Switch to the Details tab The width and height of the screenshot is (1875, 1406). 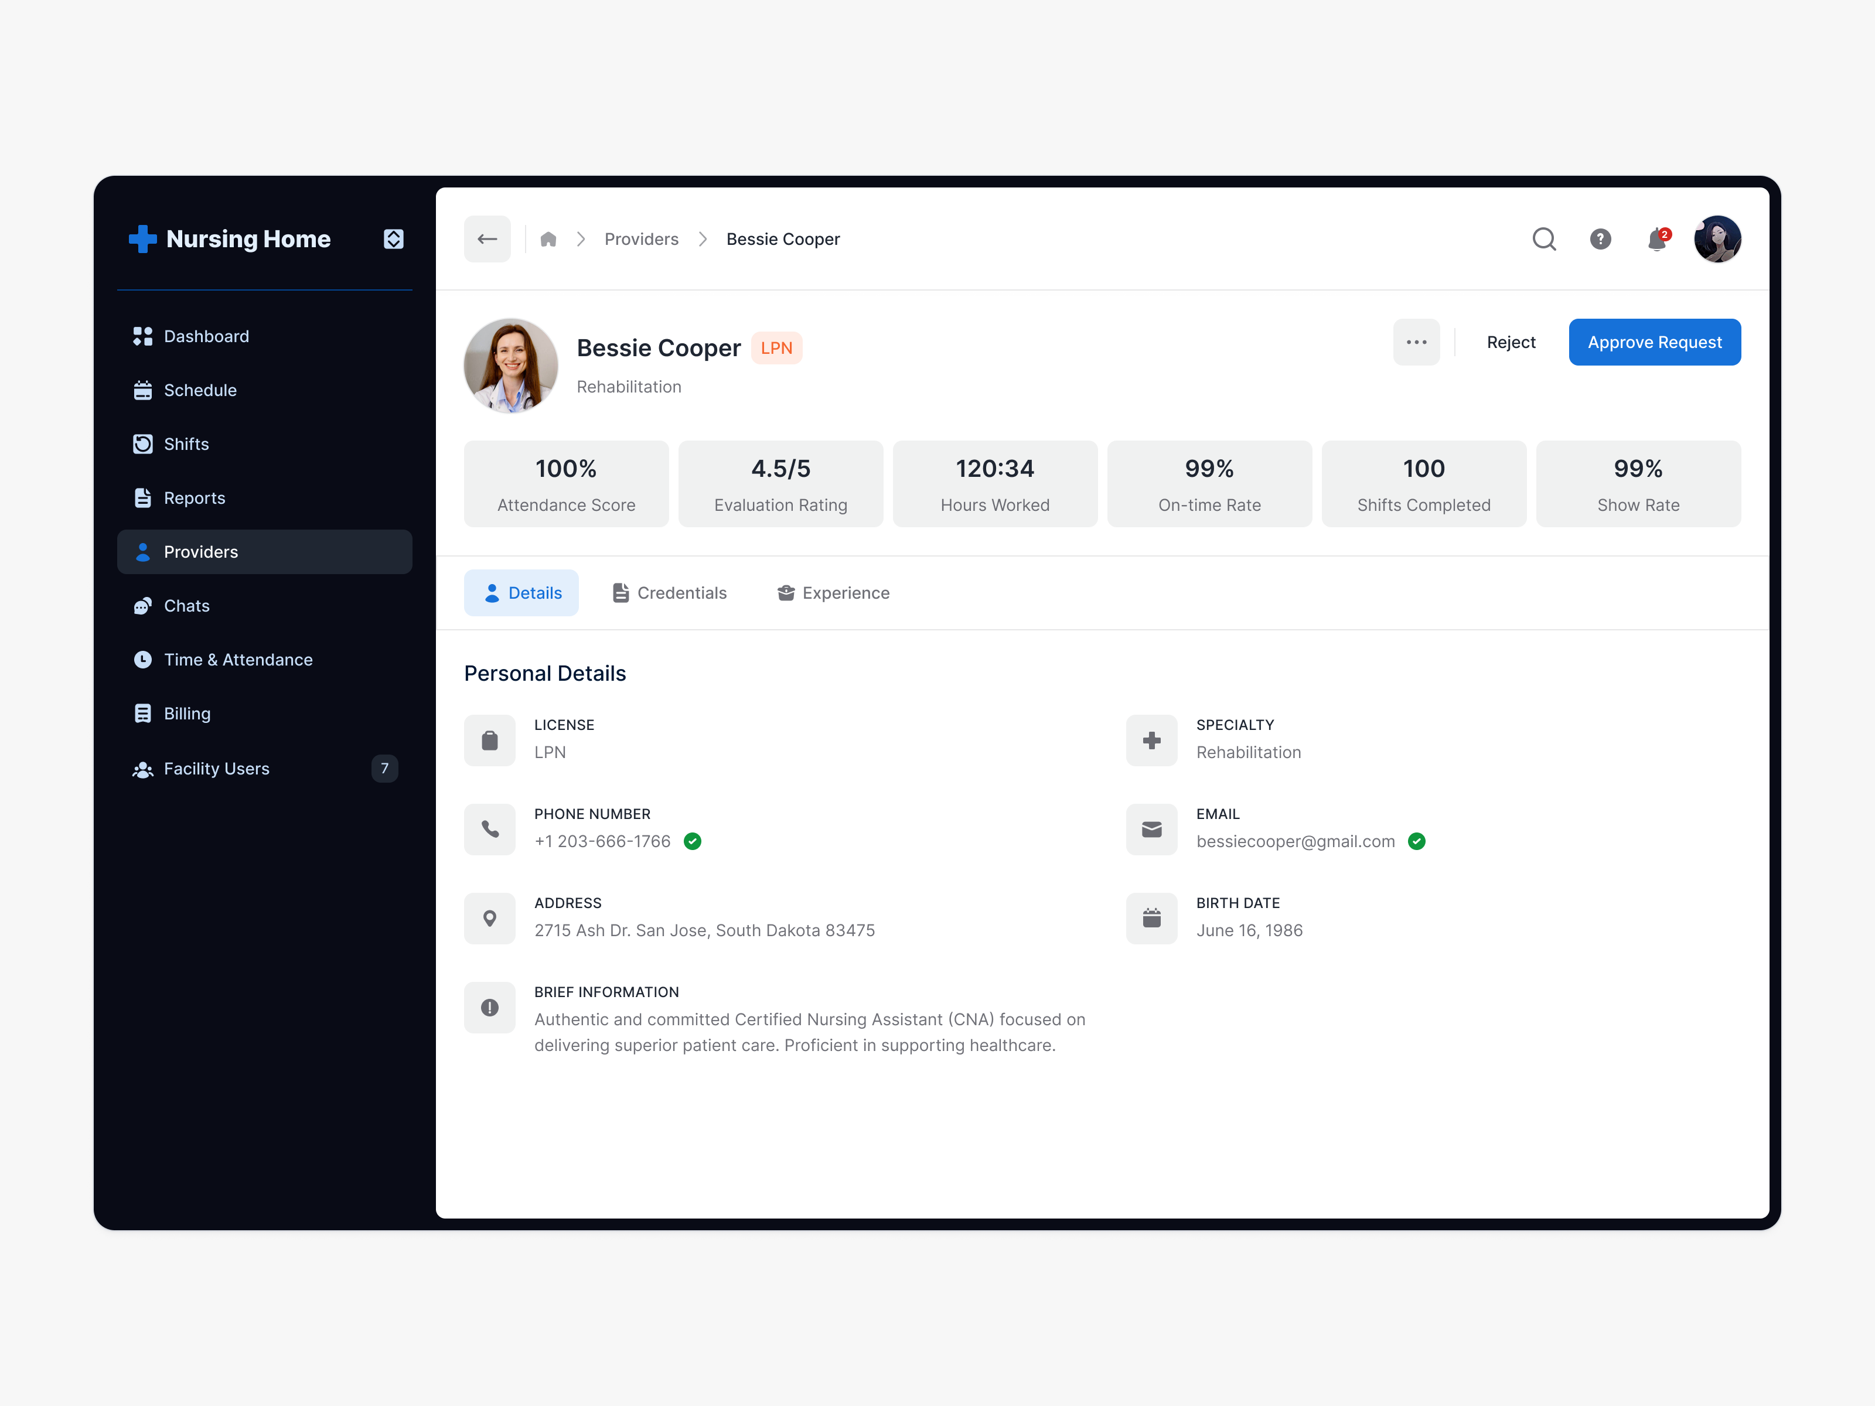[x=521, y=592]
